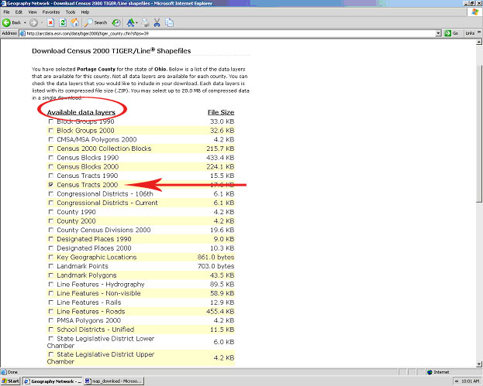Go to the Home page icon
483x386 pixels.
click(75, 22)
